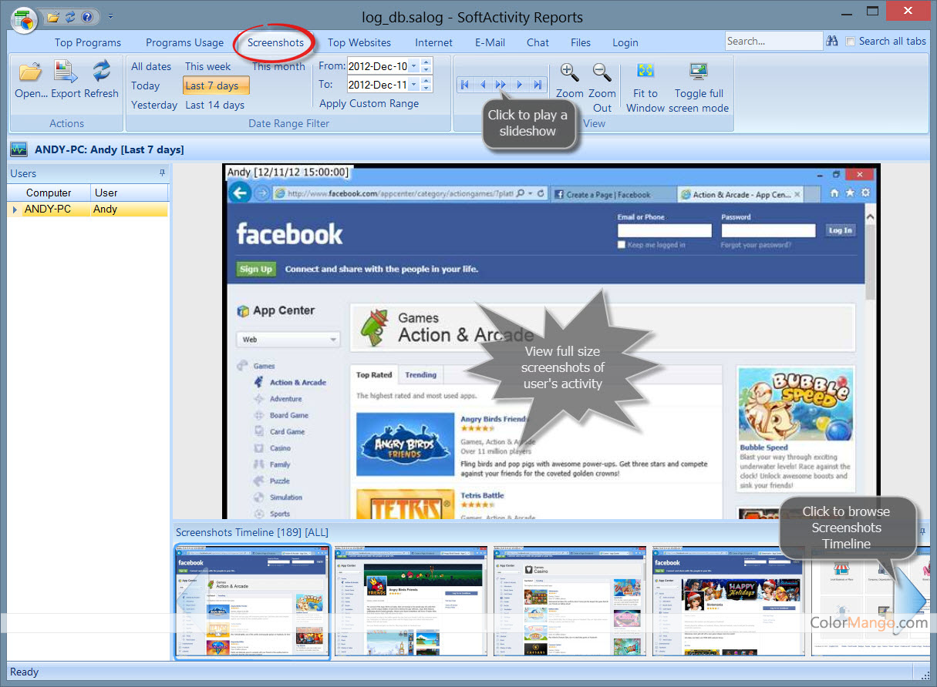Play the screenshots slideshow
937x687 pixels.
coord(501,85)
